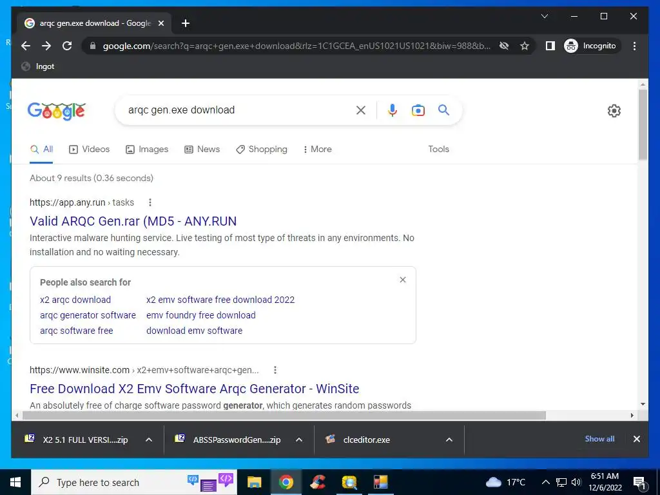Viewport: 660px width, 495px height.
Task: Reload the Google search page
Action: click(x=67, y=46)
